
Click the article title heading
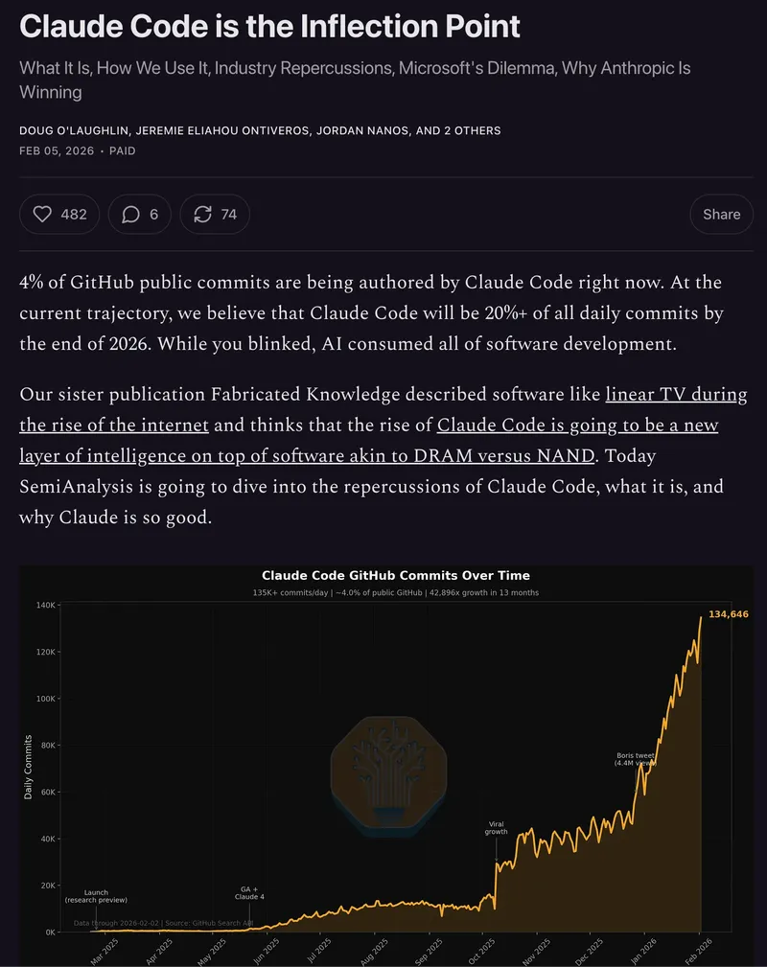[x=269, y=26]
